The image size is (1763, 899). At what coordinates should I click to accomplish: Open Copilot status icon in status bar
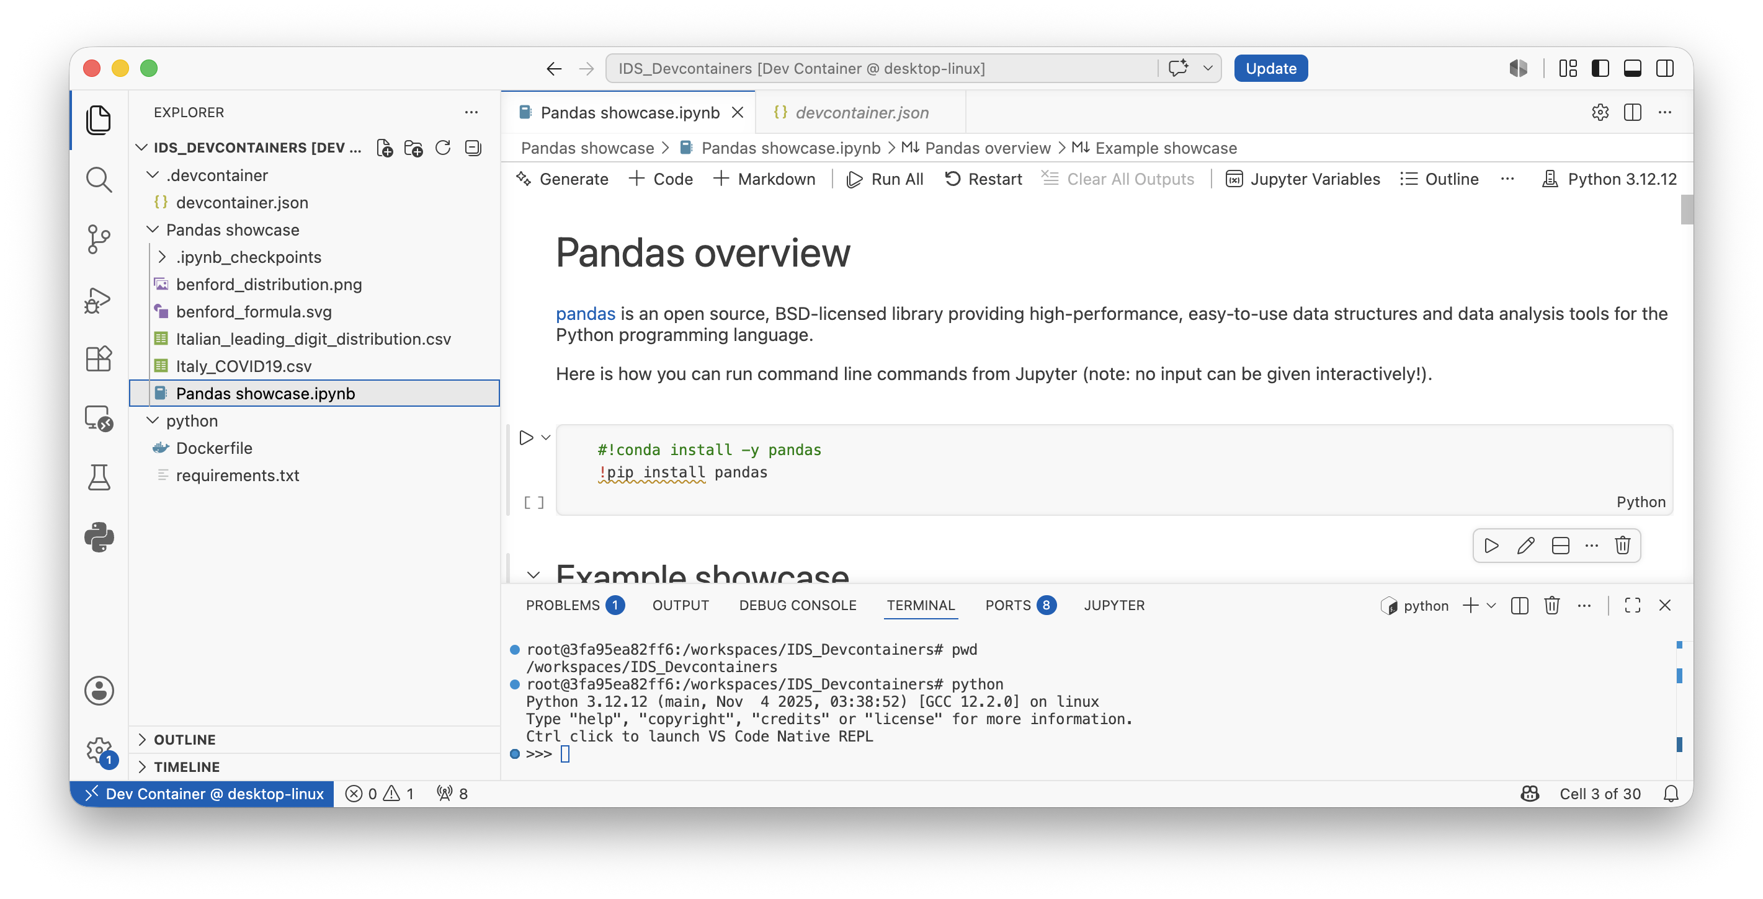pyautogui.click(x=1530, y=794)
